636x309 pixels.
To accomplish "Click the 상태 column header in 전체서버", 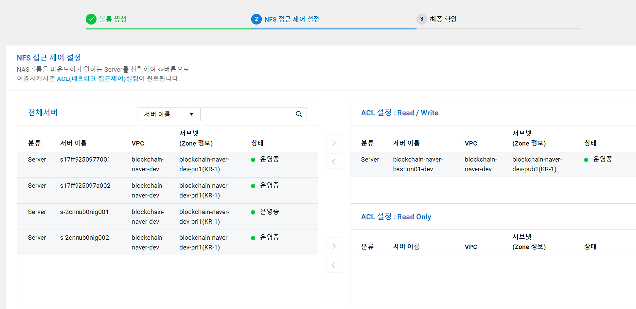I will (x=258, y=143).
